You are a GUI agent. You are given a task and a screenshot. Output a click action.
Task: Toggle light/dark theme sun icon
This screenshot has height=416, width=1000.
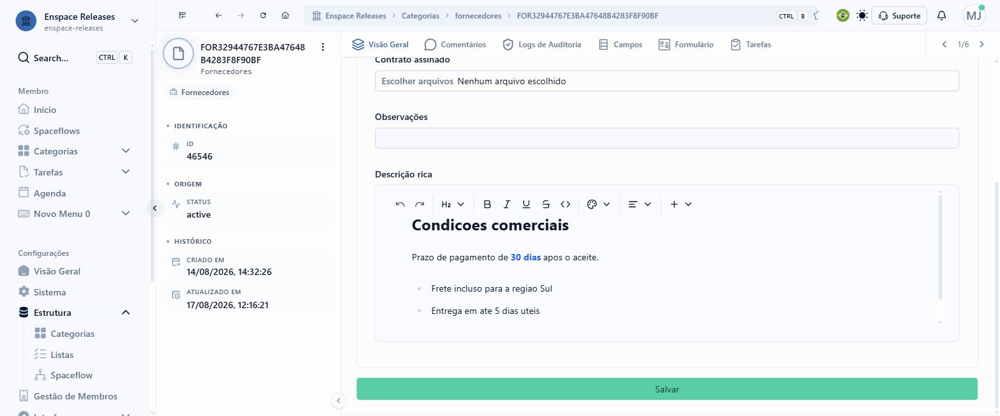[862, 15]
